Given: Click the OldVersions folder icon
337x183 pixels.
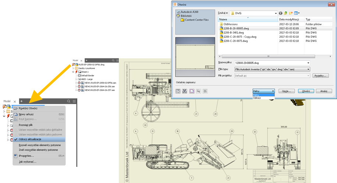Looking at the screenshot, I should click(x=221, y=24).
